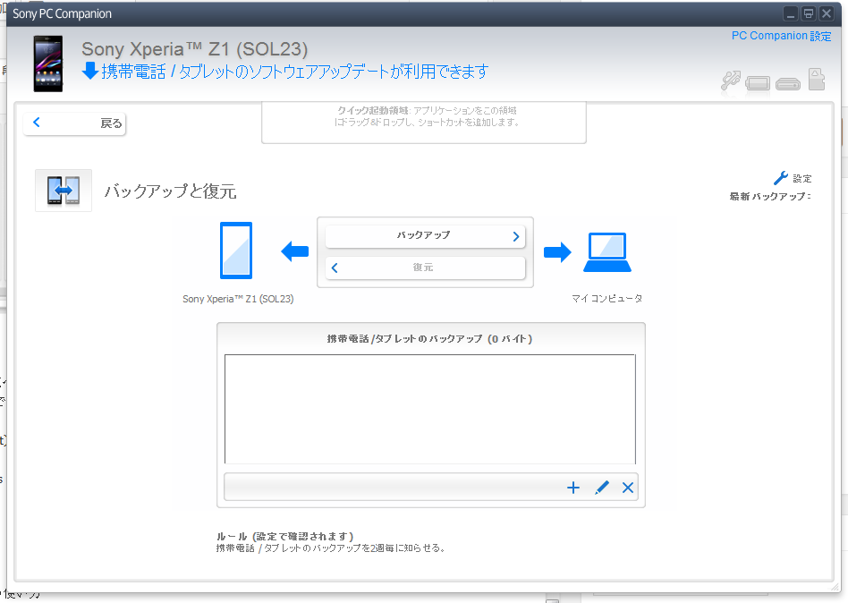Viewport: 848px width, 603px height.
Task: Open 設定 with the wrench icon
Action: click(x=793, y=178)
